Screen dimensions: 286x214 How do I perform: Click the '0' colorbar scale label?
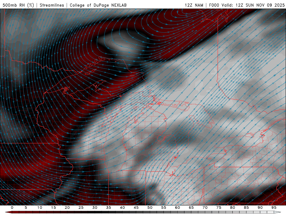[12, 208]
